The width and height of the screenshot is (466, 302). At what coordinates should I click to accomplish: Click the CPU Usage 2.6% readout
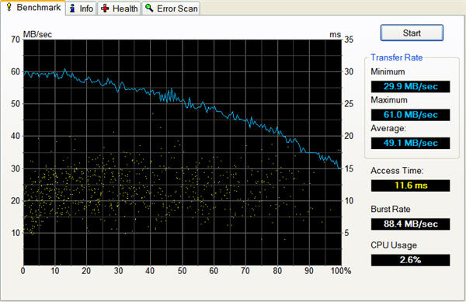pyautogui.click(x=410, y=260)
